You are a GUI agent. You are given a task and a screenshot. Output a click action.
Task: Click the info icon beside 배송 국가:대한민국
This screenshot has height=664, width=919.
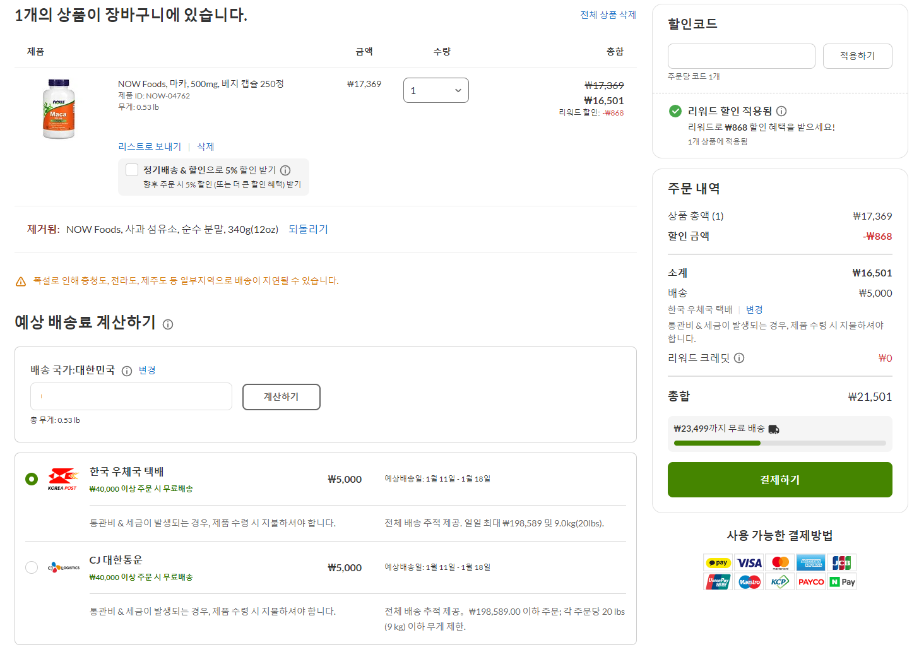[127, 371]
